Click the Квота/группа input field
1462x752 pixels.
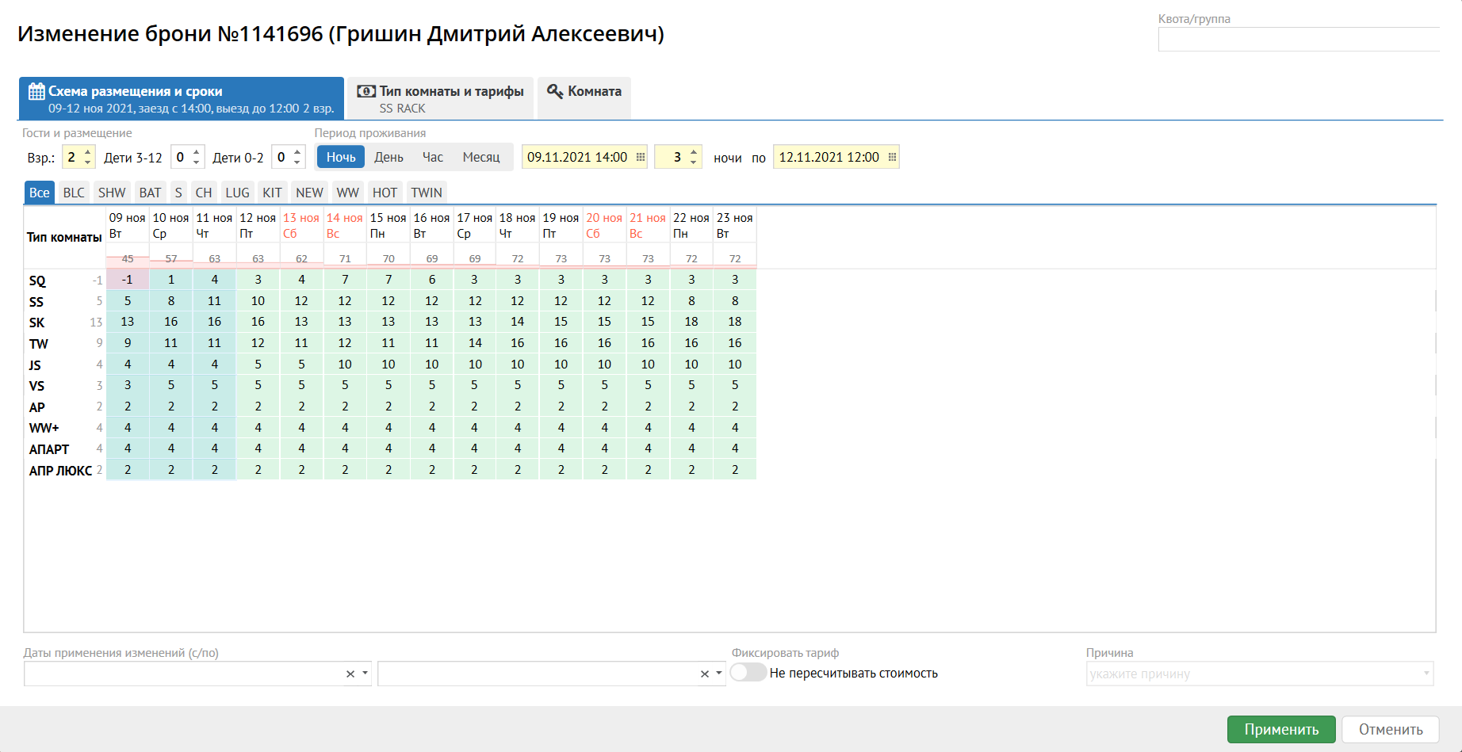[1298, 40]
